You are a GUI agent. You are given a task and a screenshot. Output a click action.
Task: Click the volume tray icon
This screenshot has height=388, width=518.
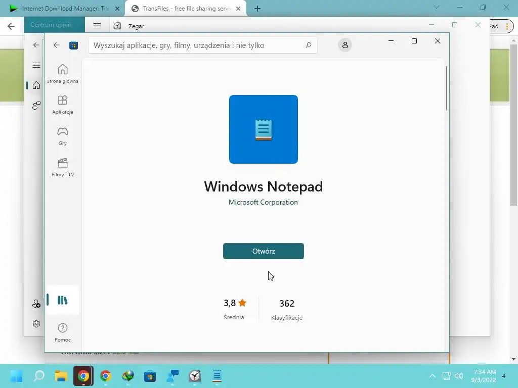coord(458,376)
